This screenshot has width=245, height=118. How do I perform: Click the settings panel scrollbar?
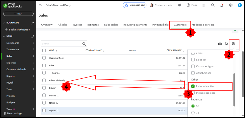click(x=234, y=90)
